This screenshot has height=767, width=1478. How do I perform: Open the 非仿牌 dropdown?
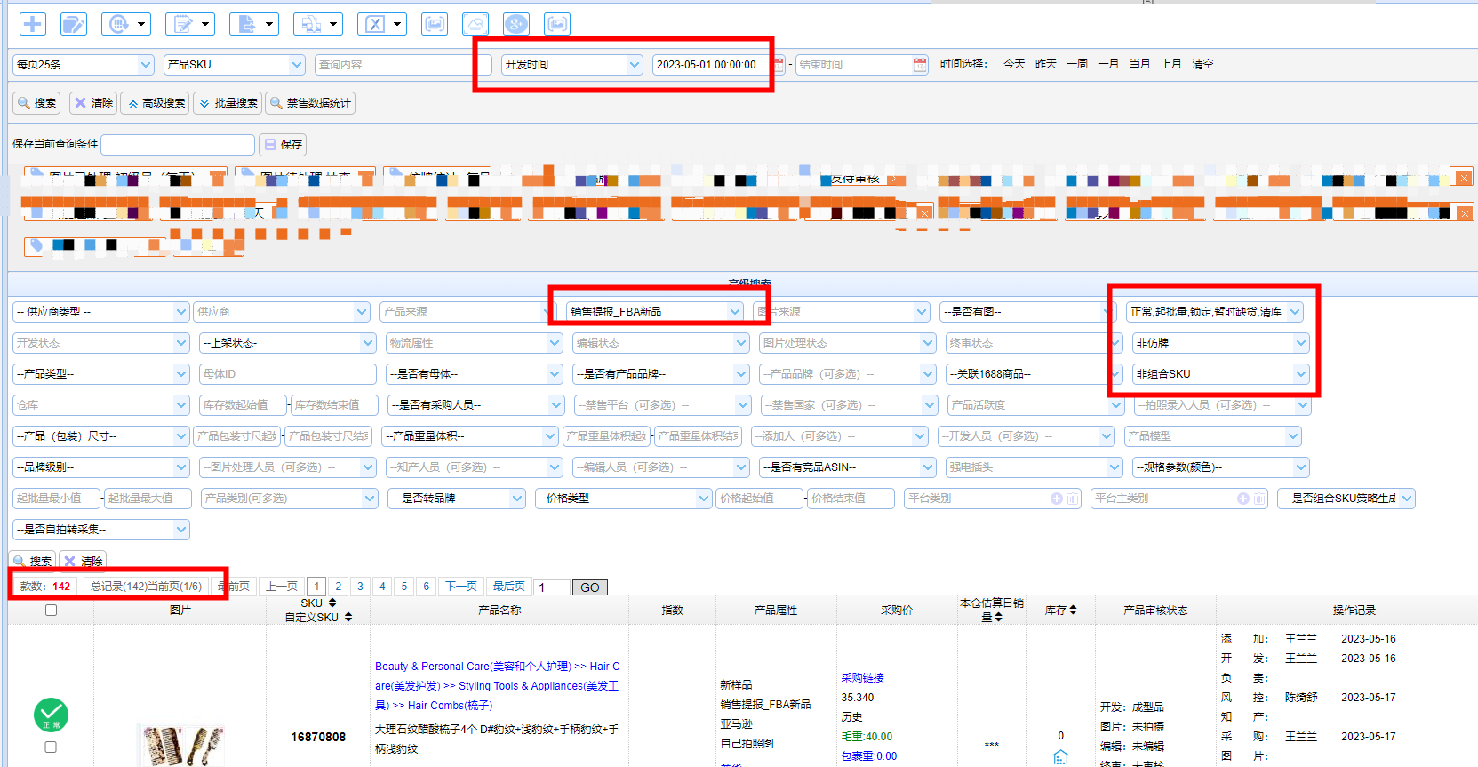(x=1221, y=342)
